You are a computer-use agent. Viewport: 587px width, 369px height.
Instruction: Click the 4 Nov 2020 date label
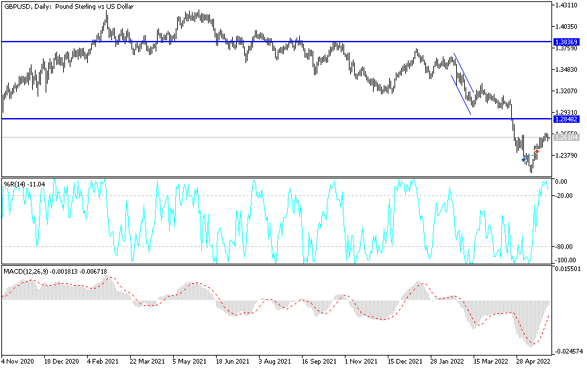(x=17, y=362)
